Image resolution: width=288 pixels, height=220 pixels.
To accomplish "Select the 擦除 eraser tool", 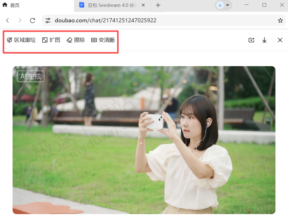I will (x=76, y=40).
